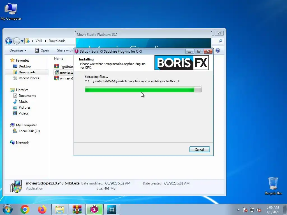Close the Explorer Downloads window
Screen dimensions: 287x215
click(219, 33)
